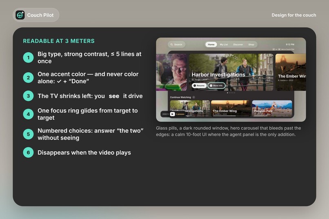The width and height of the screenshot is (329, 219).
Task: Click 'Design for the couch' header text
Action: point(294,15)
